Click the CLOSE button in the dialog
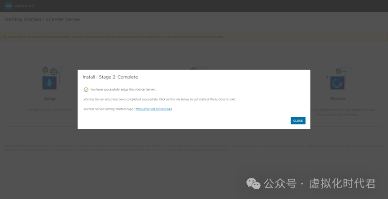The height and width of the screenshot is (199, 388). [x=298, y=121]
